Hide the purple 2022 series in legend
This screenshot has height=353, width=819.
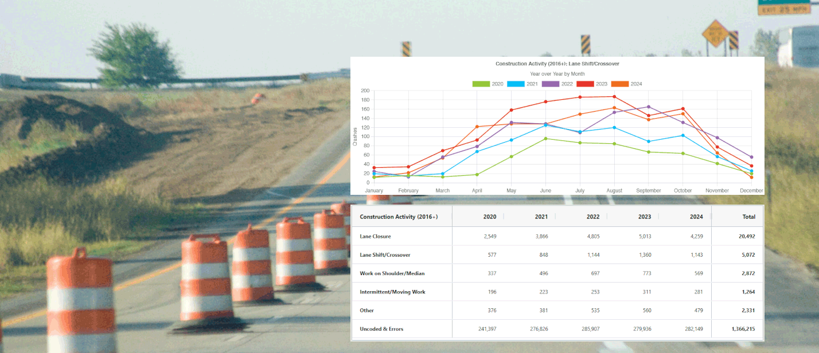click(x=550, y=84)
